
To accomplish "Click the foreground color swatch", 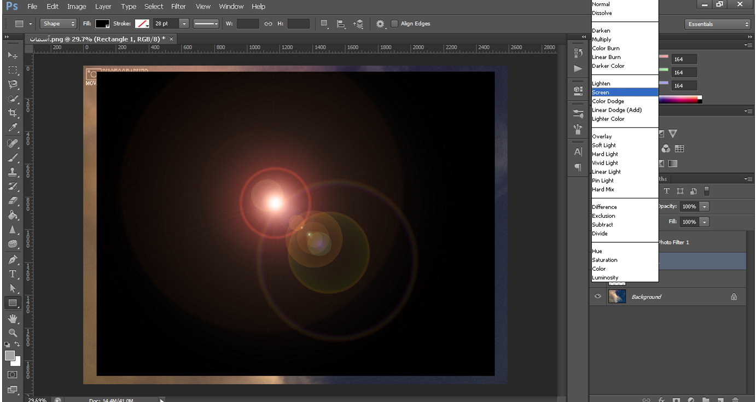I will [10, 356].
